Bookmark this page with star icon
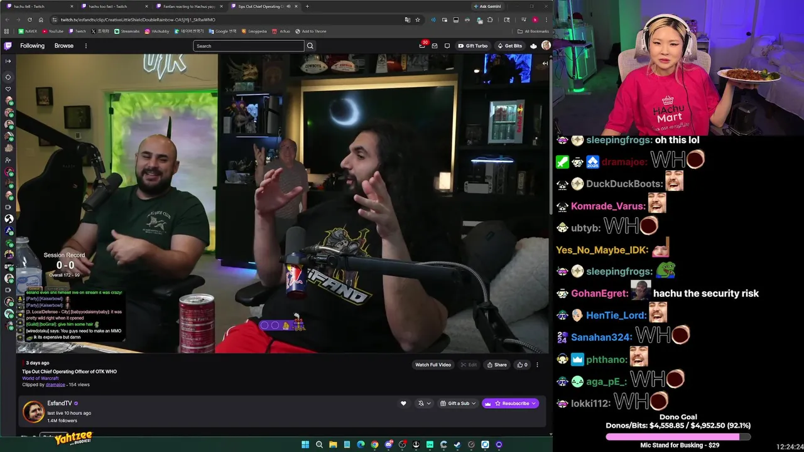The width and height of the screenshot is (804, 452). click(418, 19)
